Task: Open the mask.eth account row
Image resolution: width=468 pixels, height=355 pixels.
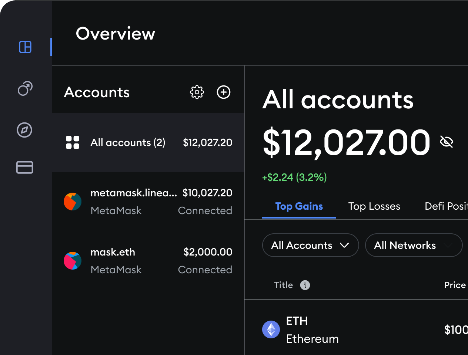Action: pyautogui.click(x=148, y=261)
